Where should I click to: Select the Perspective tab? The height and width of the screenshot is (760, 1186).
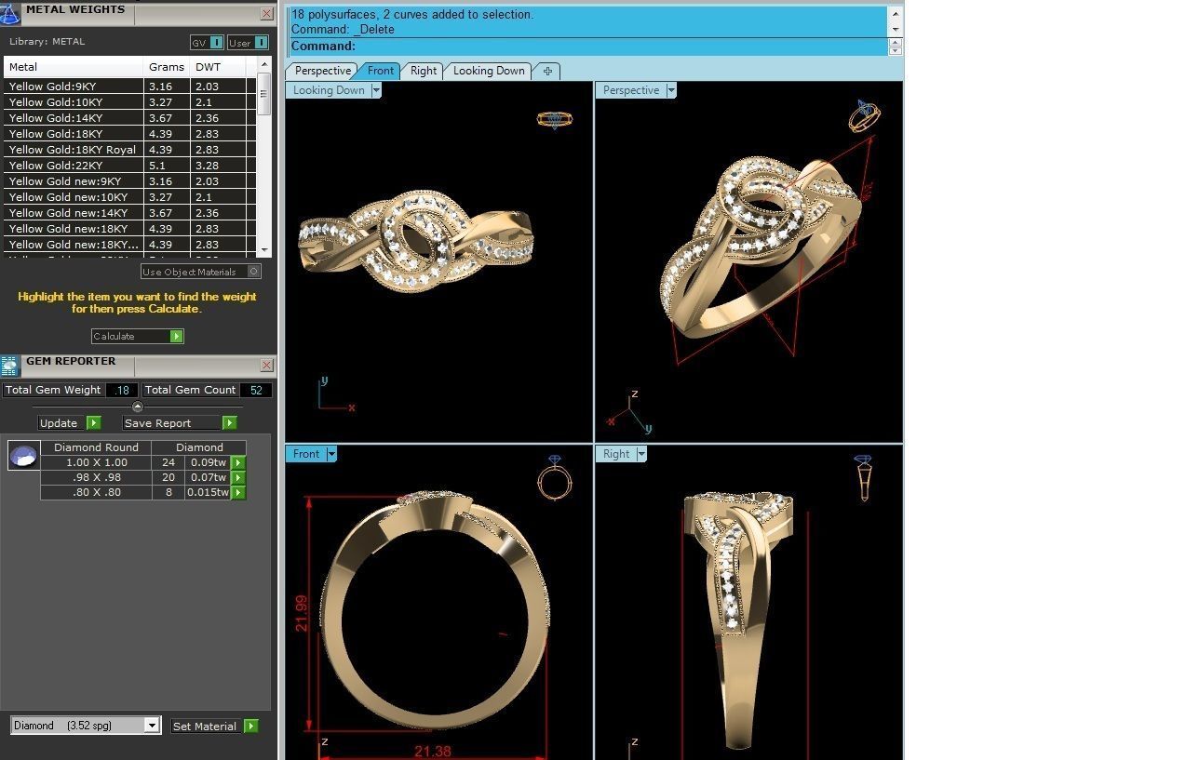322,71
